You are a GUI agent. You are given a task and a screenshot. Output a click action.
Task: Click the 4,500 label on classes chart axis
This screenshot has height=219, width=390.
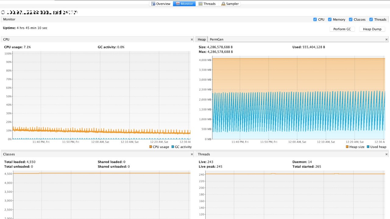(8, 174)
